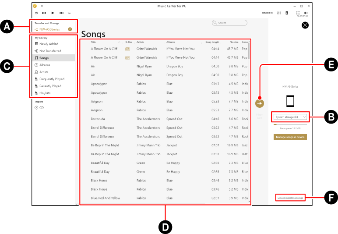338x234 pixels.
Task: Close the device transfer panel
Action: click(x=305, y=25)
